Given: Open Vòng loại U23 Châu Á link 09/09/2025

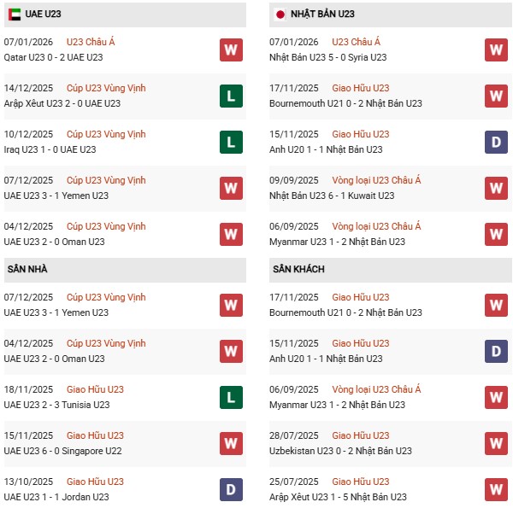Looking at the screenshot, I should click(376, 180).
